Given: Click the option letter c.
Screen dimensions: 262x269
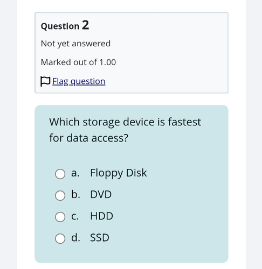Looking at the screenshot, I should pos(75,216).
